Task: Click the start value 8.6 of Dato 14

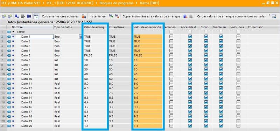Action: 86,98
